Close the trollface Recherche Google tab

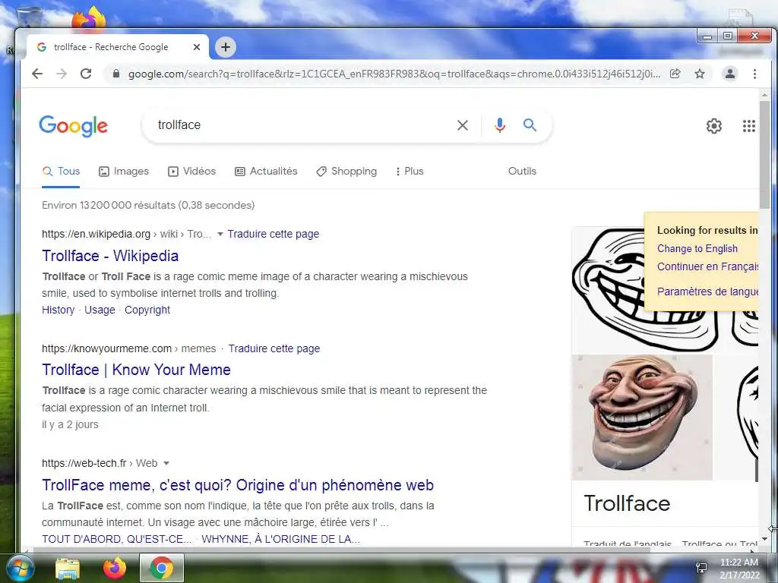[x=197, y=47]
